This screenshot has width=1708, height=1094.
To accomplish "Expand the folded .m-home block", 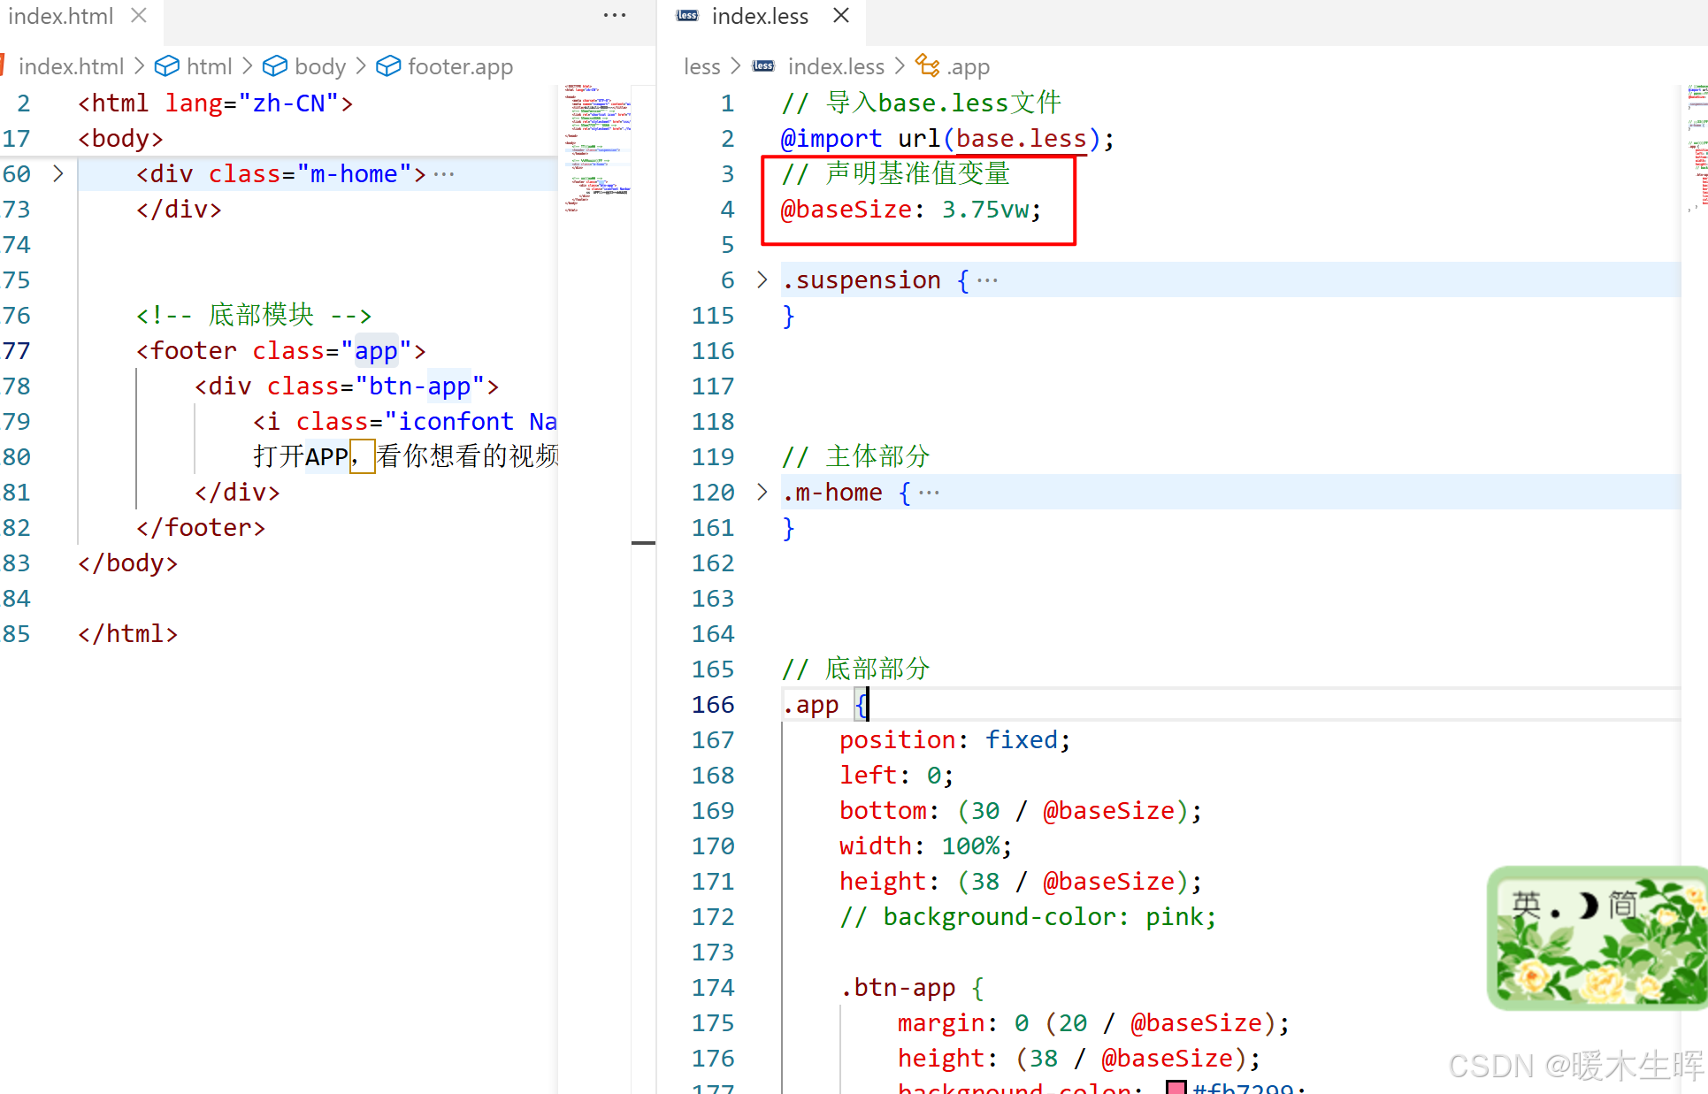I will click(x=762, y=492).
